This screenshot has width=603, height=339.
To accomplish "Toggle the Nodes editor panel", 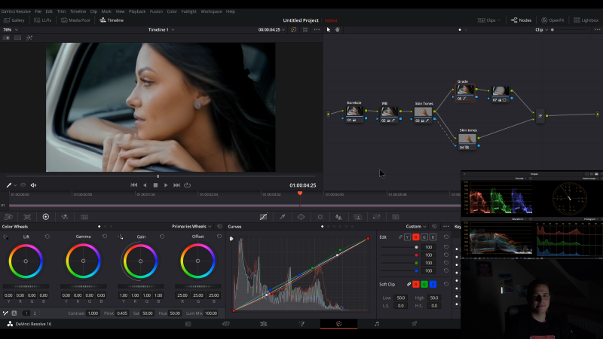I will (x=521, y=20).
